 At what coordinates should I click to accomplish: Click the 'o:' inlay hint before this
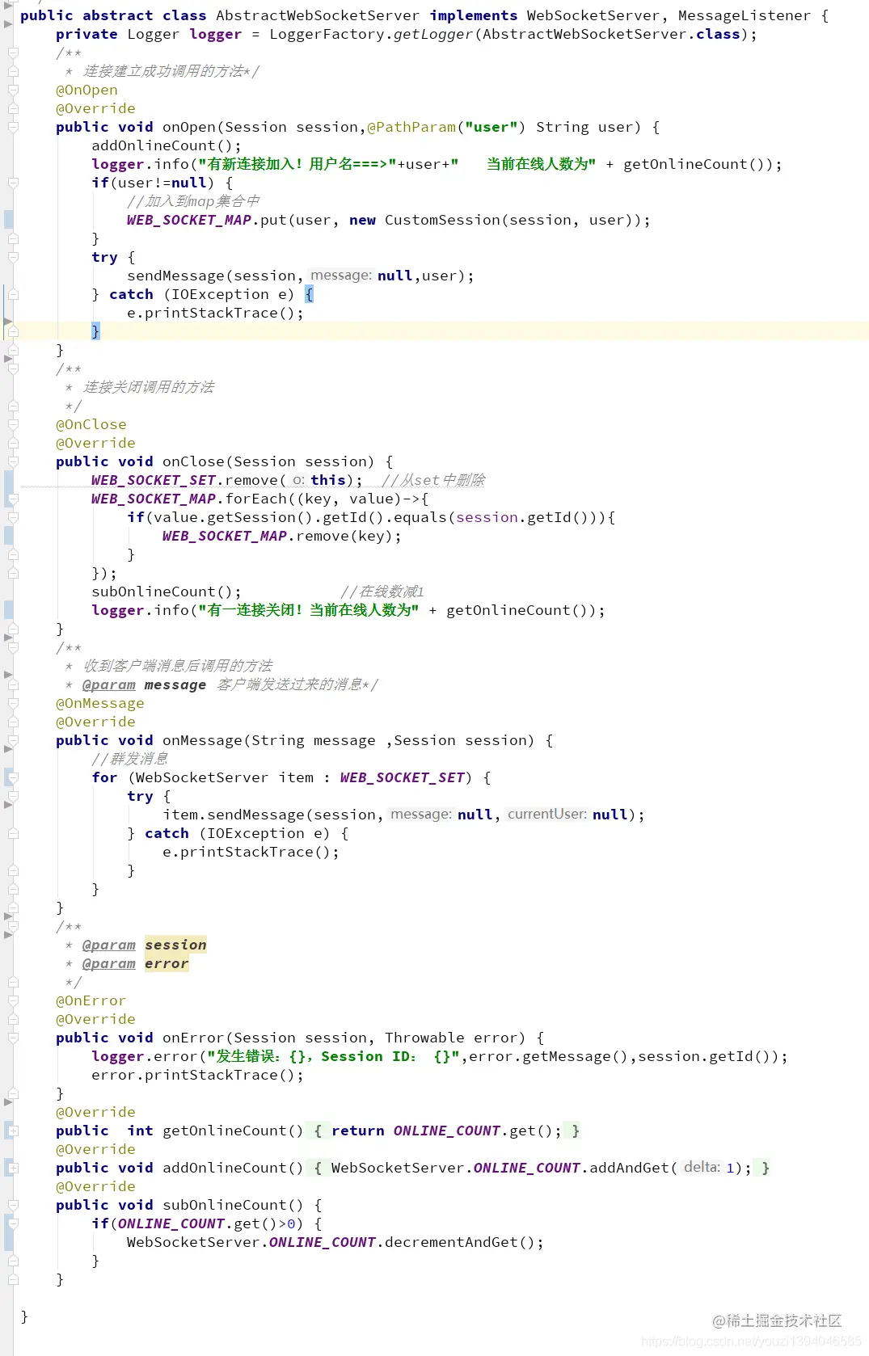tap(298, 480)
